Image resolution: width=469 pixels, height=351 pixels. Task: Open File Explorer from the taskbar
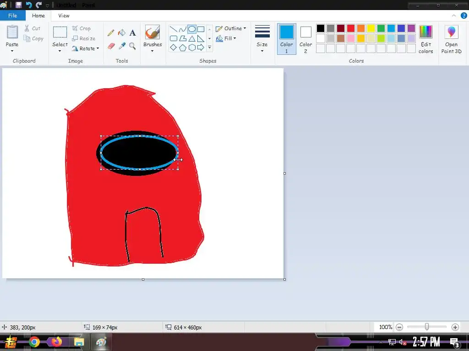pos(79,342)
